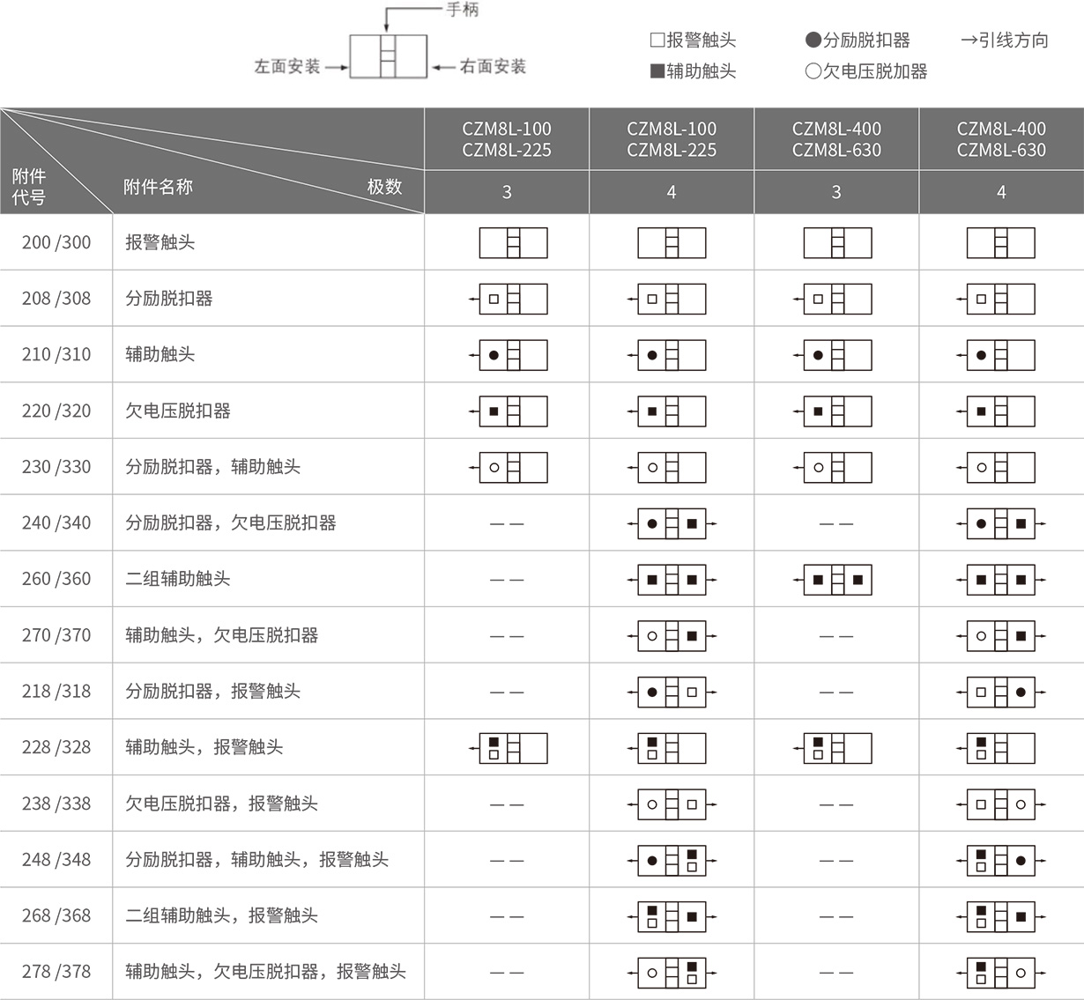Click row 248/348 diagram under CZM8L-100 4-pole
This screenshot has height=1000, width=1084.
672,861
